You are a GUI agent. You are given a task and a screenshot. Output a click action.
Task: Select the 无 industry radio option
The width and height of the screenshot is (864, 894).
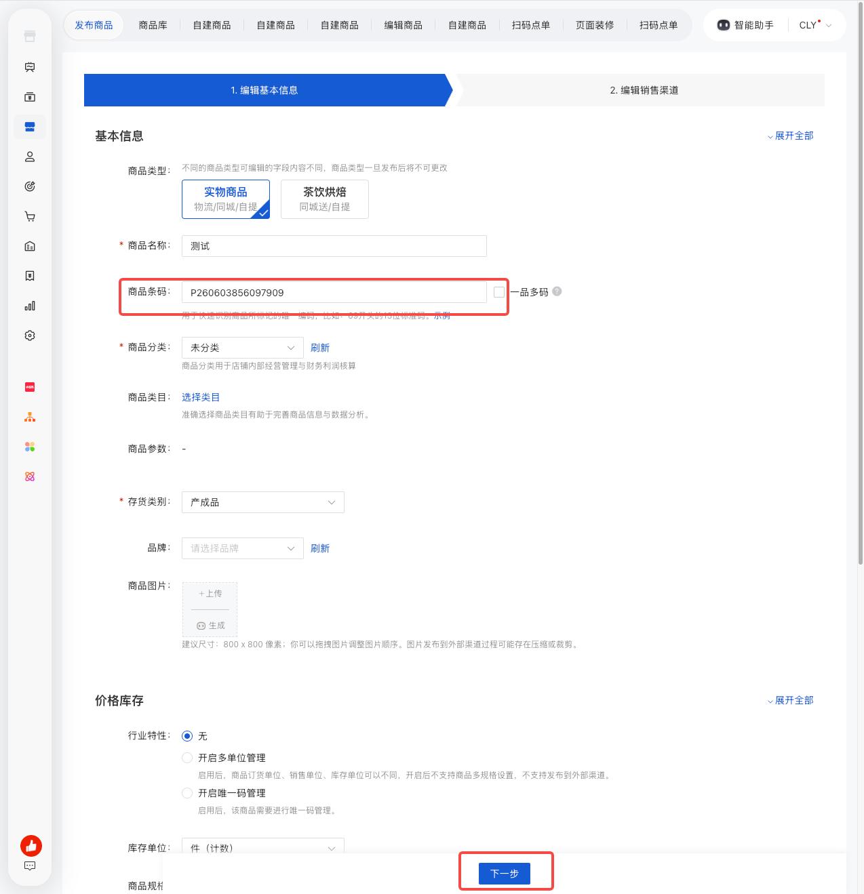[187, 736]
